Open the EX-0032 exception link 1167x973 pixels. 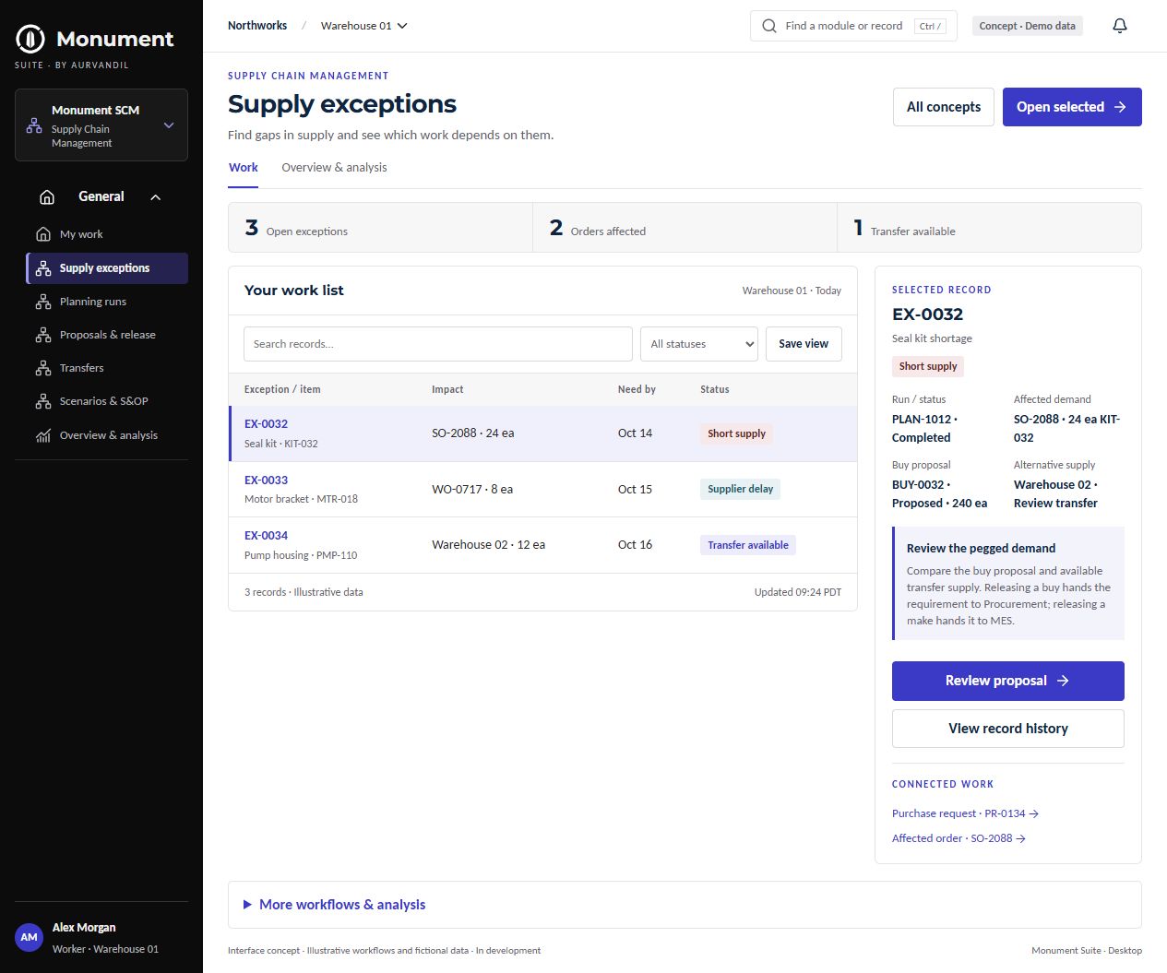(x=266, y=424)
